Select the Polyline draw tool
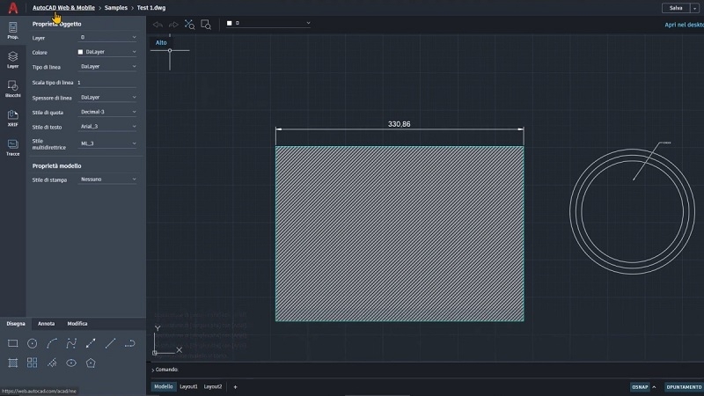This screenshot has height=396, width=704. (x=129, y=344)
